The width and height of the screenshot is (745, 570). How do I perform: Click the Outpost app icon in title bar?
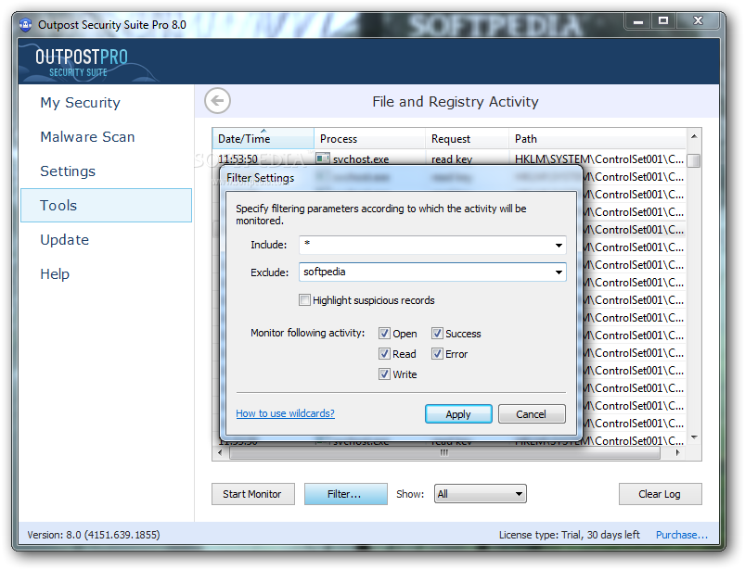click(x=26, y=24)
